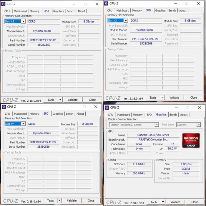The height and width of the screenshot is (206, 206).
Task: Click Validate in the Slot #2 window
Action: point(73,100)
